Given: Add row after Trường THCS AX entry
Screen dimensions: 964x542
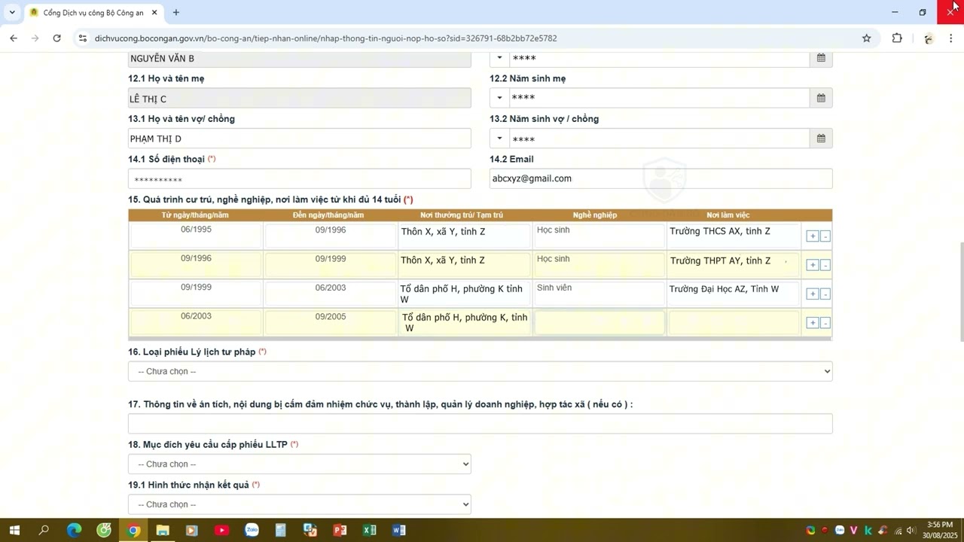Looking at the screenshot, I should click(812, 236).
